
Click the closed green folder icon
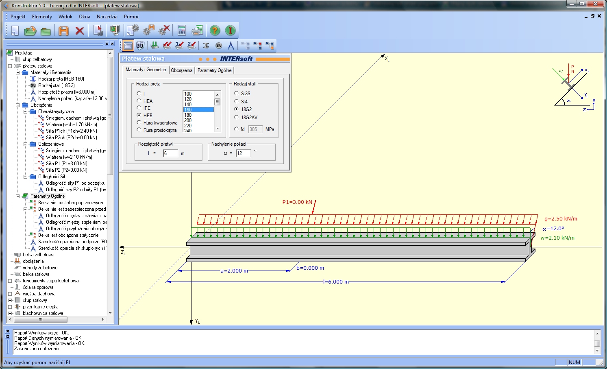click(46, 31)
